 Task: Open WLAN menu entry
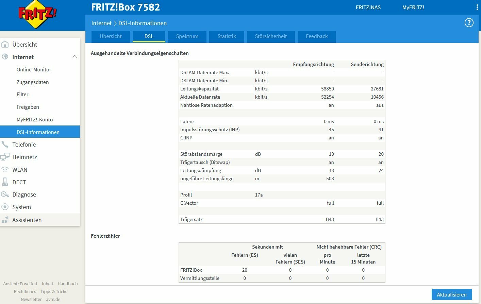(x=20, y=169)
